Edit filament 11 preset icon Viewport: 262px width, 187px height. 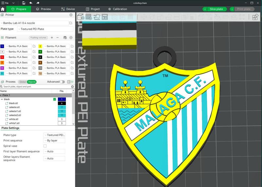(x=34, y=73)
